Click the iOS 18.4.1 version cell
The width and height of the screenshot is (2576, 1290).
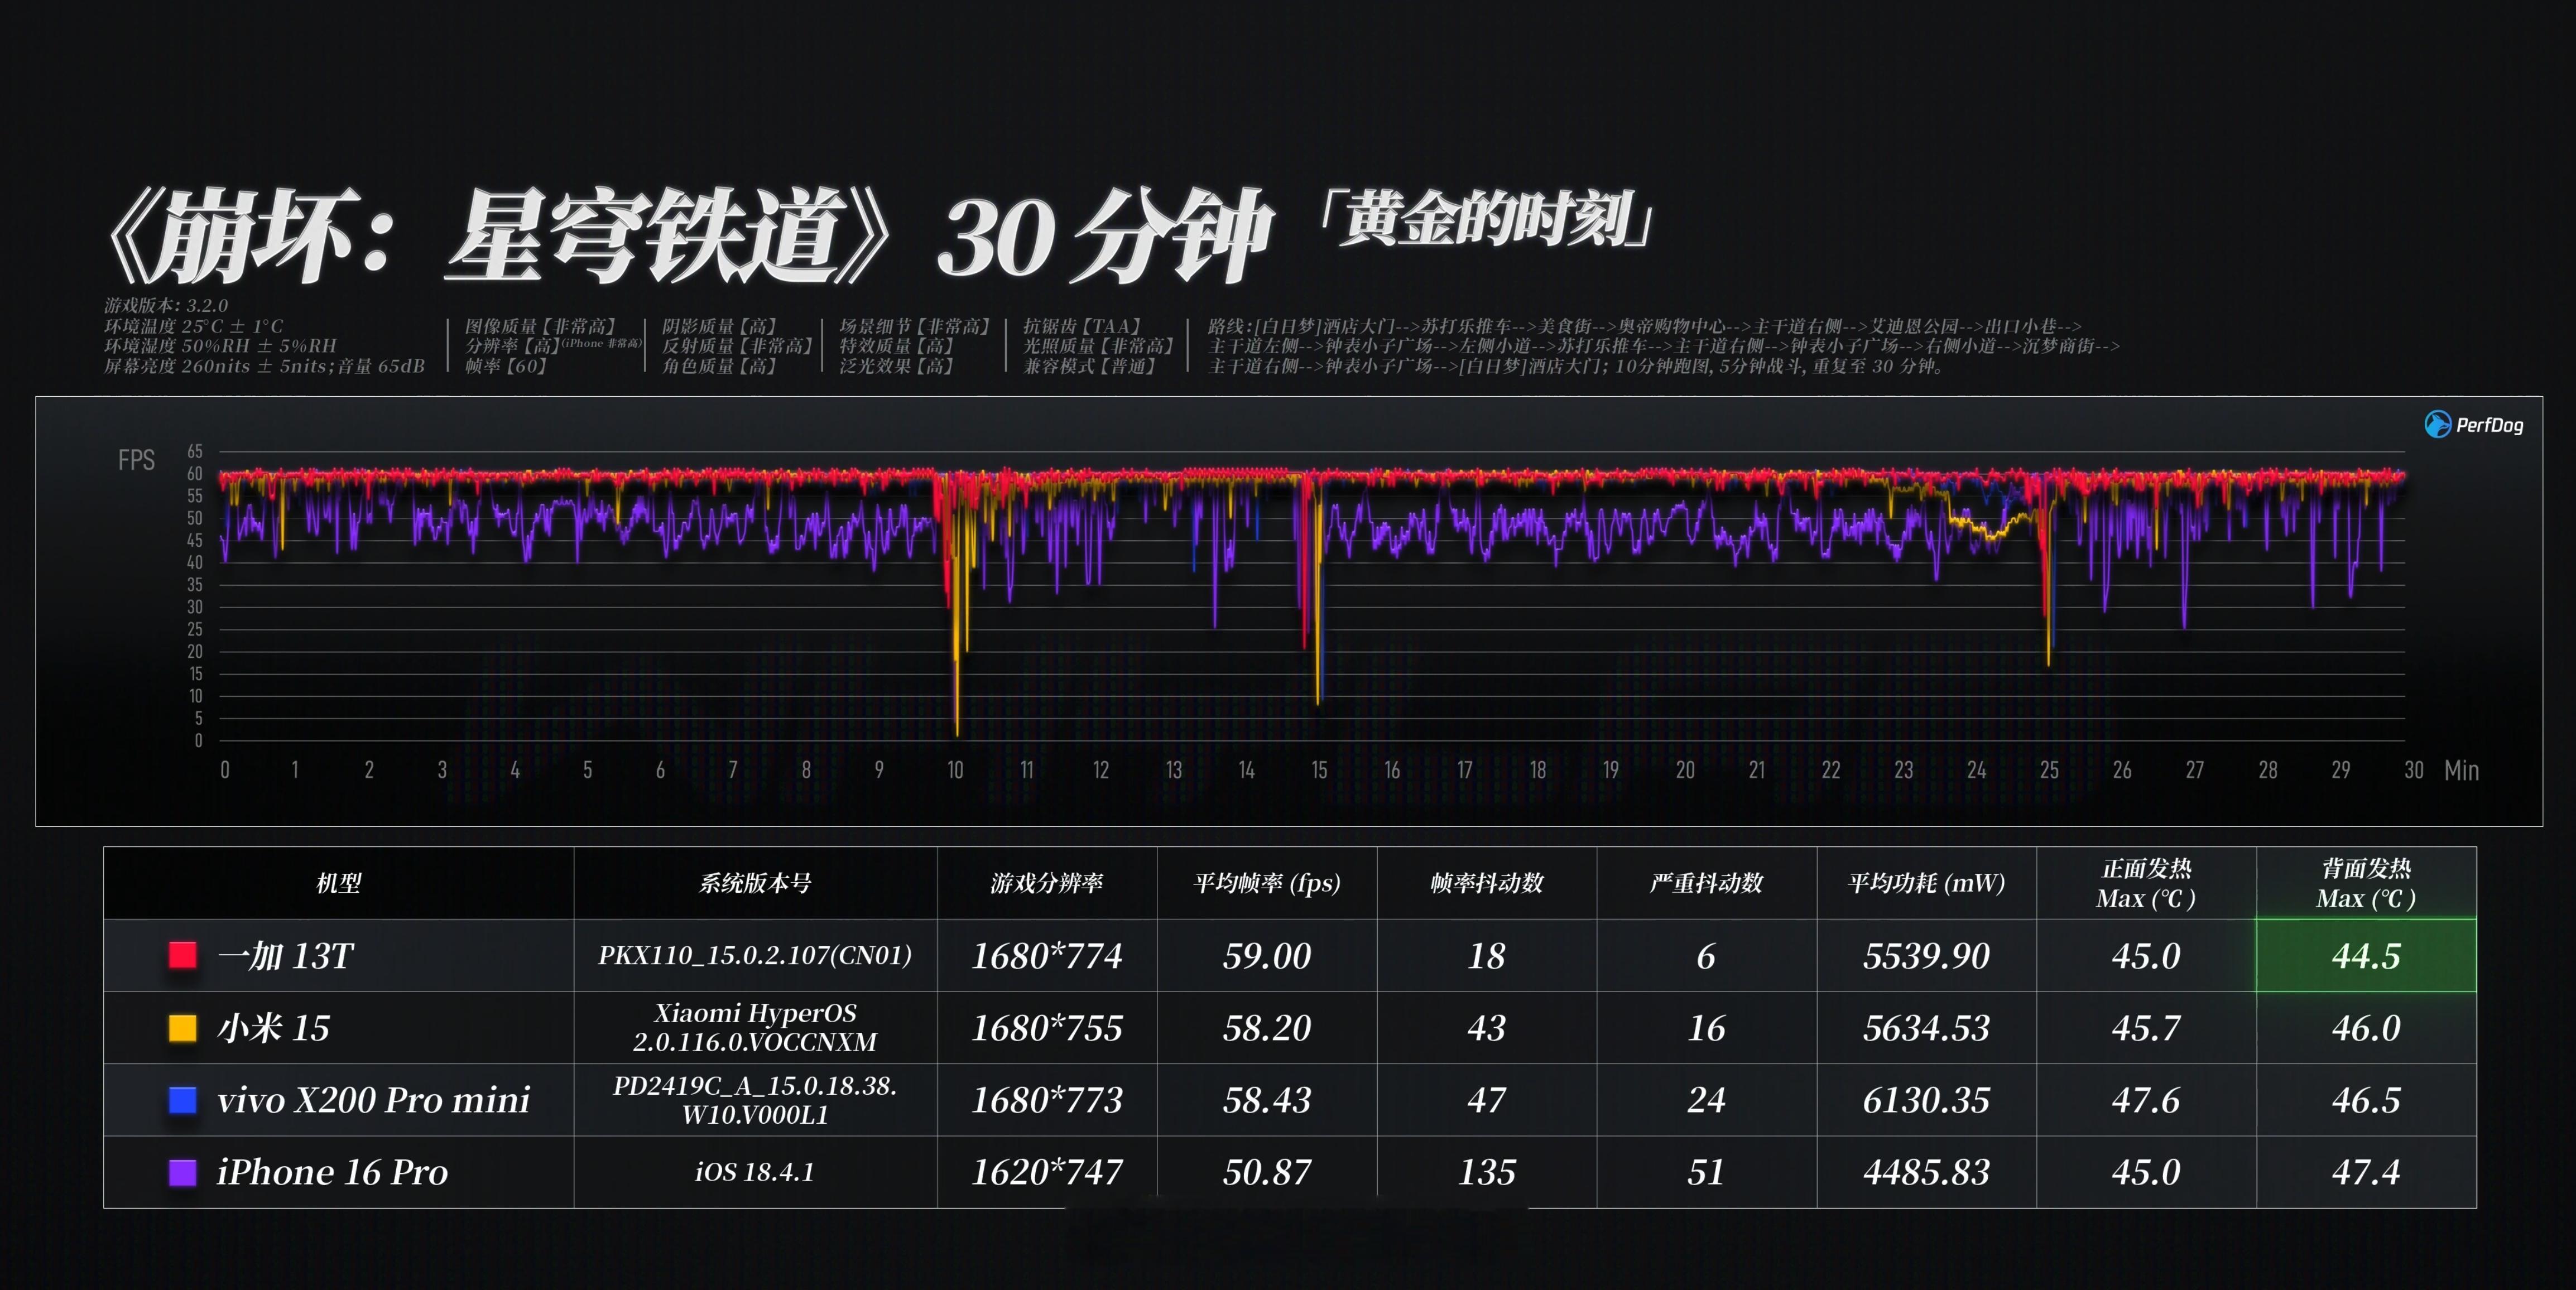[755, 1172]
